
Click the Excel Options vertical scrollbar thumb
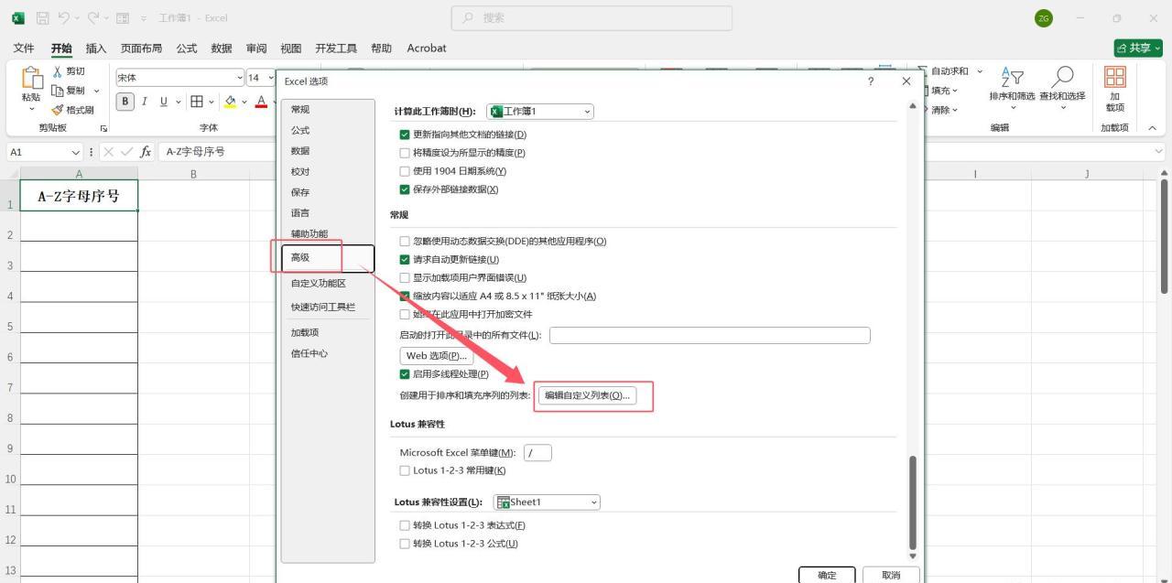[912, 502]
